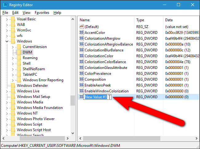
Task: Click the AccentColor DWORD icon
Action: click(x=81, y=32)
